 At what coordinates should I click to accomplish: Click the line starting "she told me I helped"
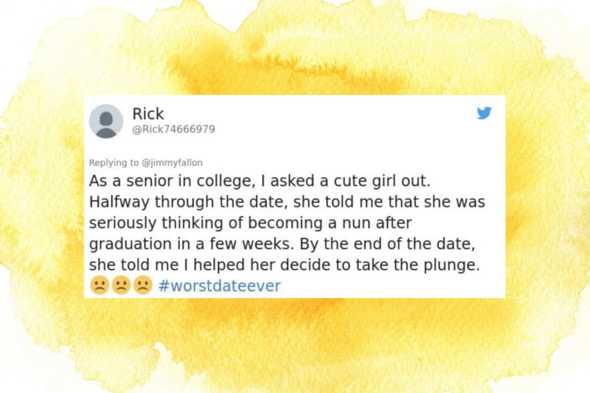click(x=286, y=265)
